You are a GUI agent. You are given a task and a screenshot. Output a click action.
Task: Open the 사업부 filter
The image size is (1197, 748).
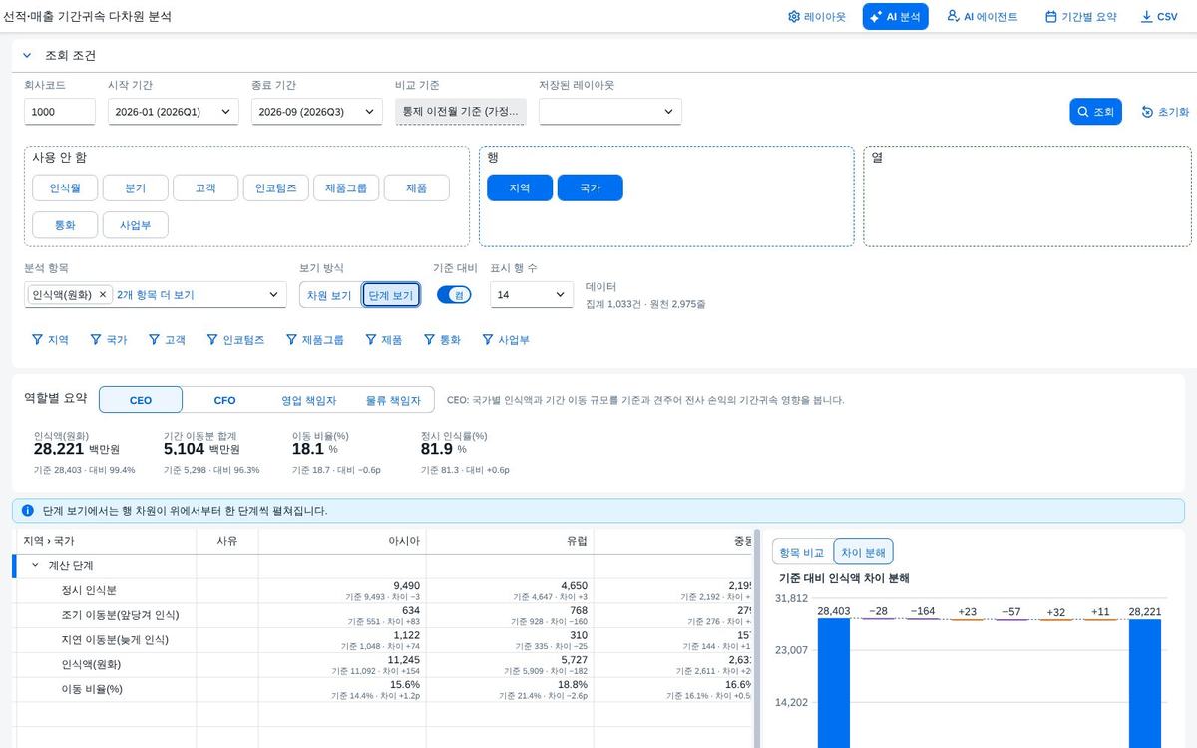coord(507,340)
